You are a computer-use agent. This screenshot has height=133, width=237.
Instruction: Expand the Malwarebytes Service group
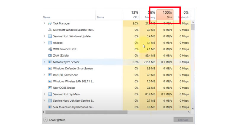point(44,62)
